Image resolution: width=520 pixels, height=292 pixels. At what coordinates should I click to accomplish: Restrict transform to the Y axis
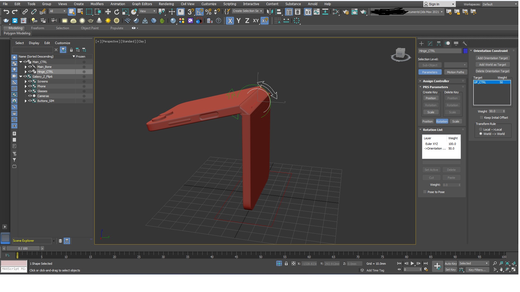pos(238,21)
